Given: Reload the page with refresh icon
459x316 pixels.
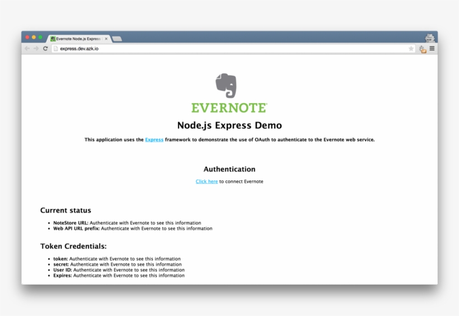Looking at the screenshot, I should click(x=45, y=48).
